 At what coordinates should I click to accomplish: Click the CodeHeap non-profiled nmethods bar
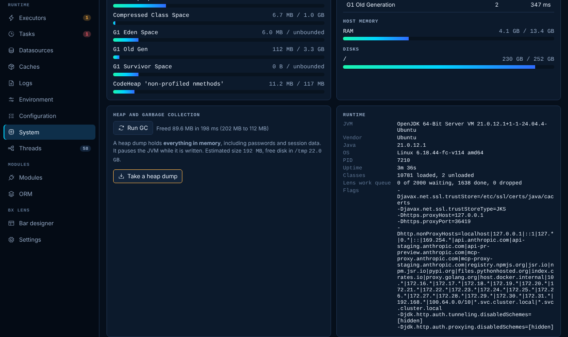click(219, 92)
